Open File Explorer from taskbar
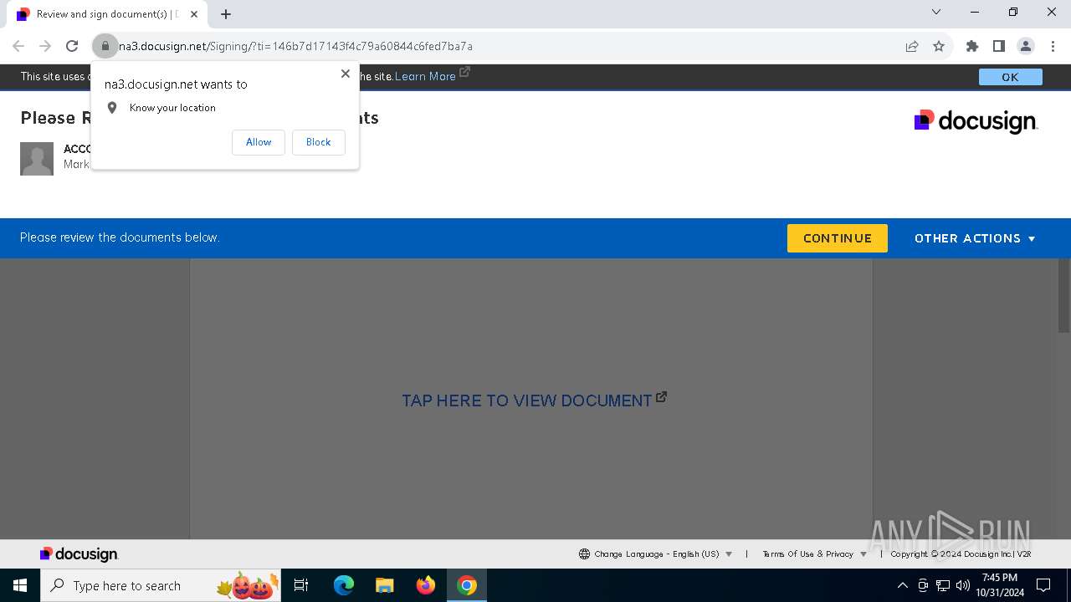1071x602 pixels. click(384, 585)
